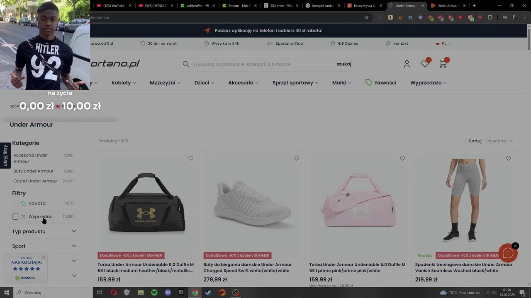Go to Nowości in main navigation
This screenshot has height=298, width=531.
(x=381, y=83)
